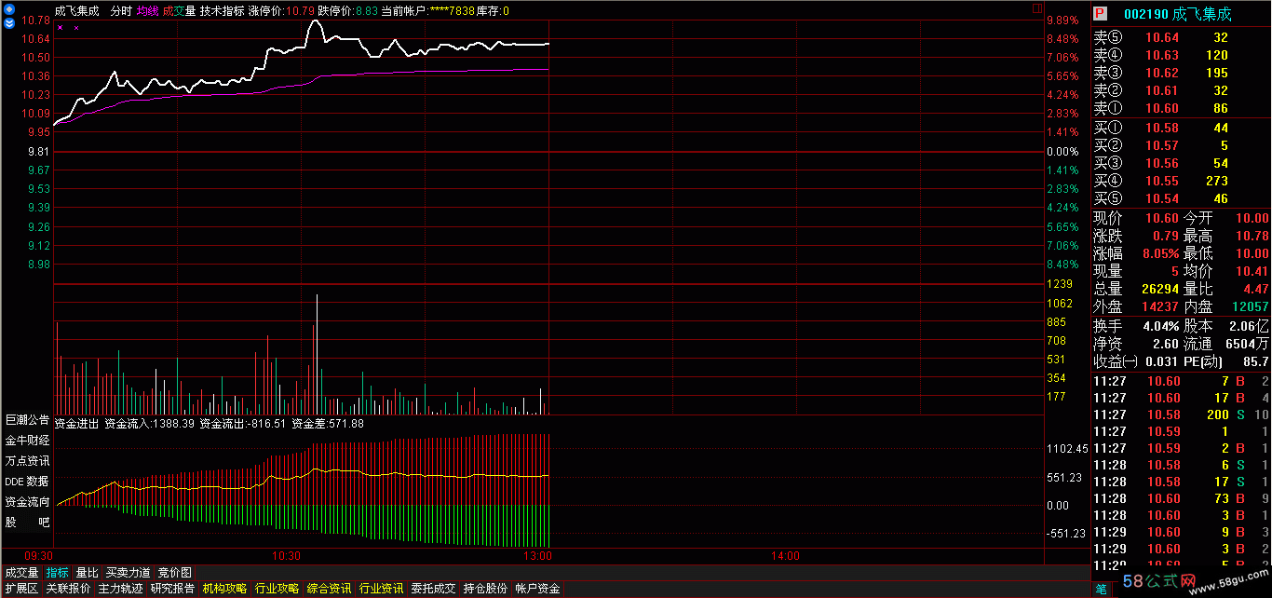Open 机构攻略 link
The image size is (1272, 598).
(224, 589)
